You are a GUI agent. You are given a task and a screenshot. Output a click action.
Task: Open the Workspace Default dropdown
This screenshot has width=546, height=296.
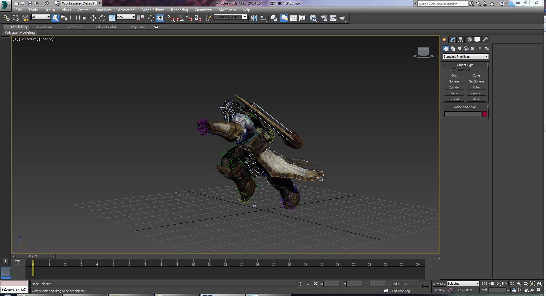[x=79, y=3]
